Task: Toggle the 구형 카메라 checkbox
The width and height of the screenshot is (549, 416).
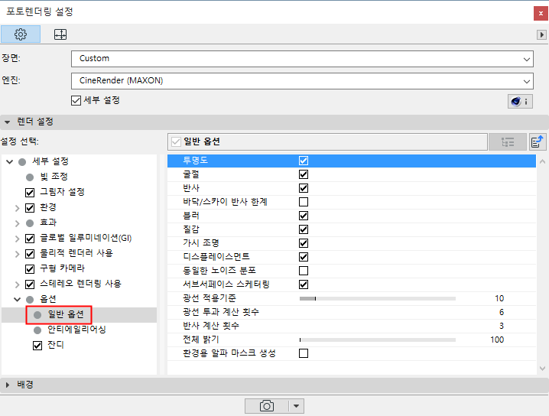Action: coord(30,269)
